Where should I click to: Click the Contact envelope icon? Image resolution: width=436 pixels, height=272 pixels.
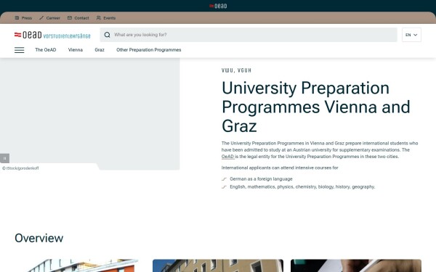click(70, 17)
